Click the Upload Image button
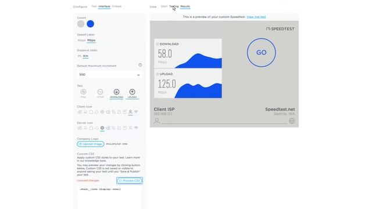Screen dimensions: 372x209 91,144
